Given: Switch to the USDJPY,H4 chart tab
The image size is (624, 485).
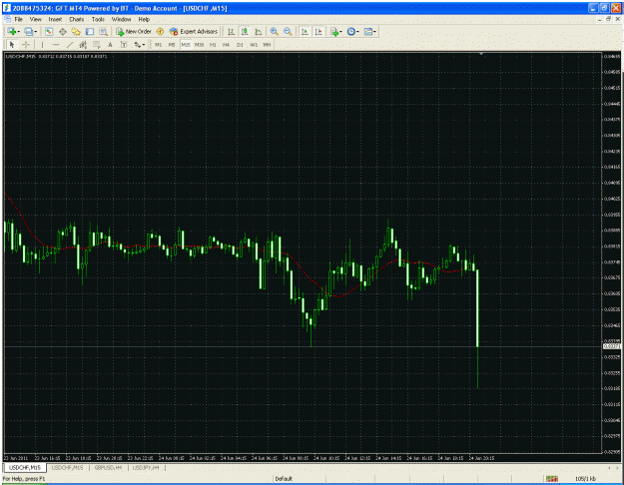Looking at the screenshot, I should tap(146, 468).
